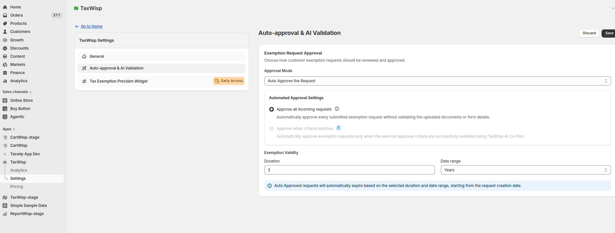Open Tax Exemption Preclaim Widget settings
Viewport: 615px width, 233px height.
(x=161, y=81)
